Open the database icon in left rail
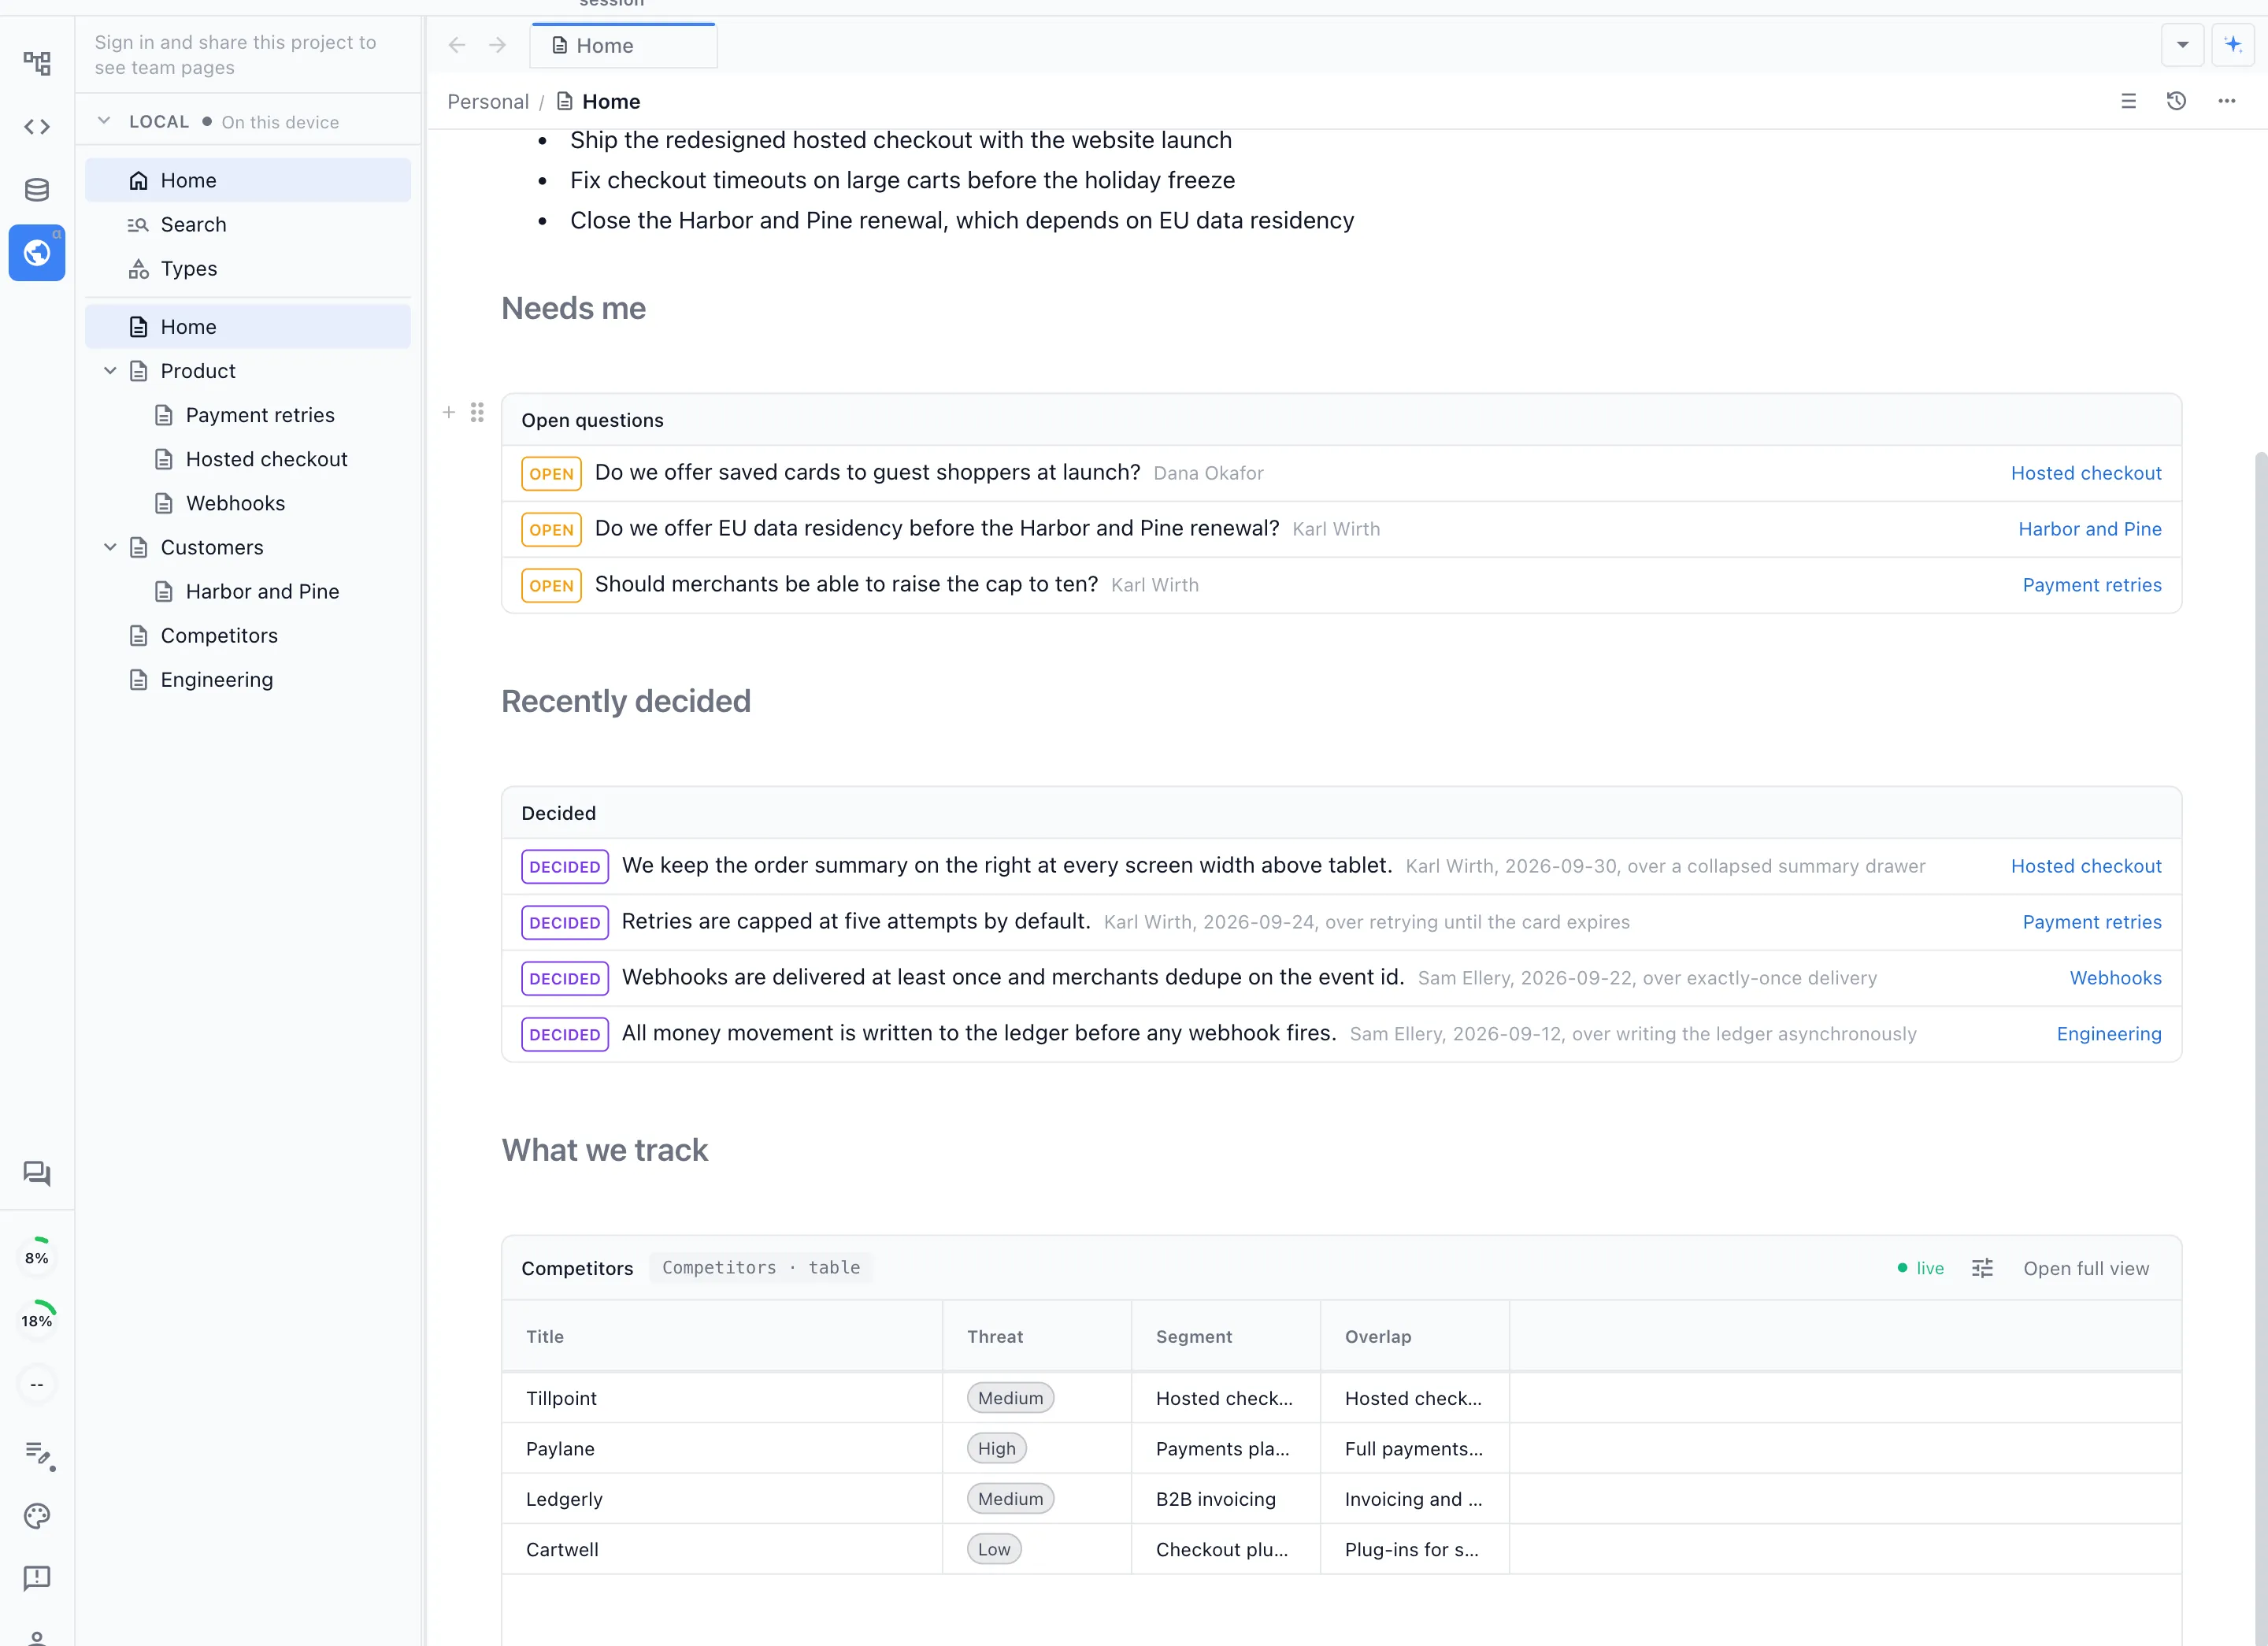This screenshot has width=2268, height=1646. coord(37,190)
